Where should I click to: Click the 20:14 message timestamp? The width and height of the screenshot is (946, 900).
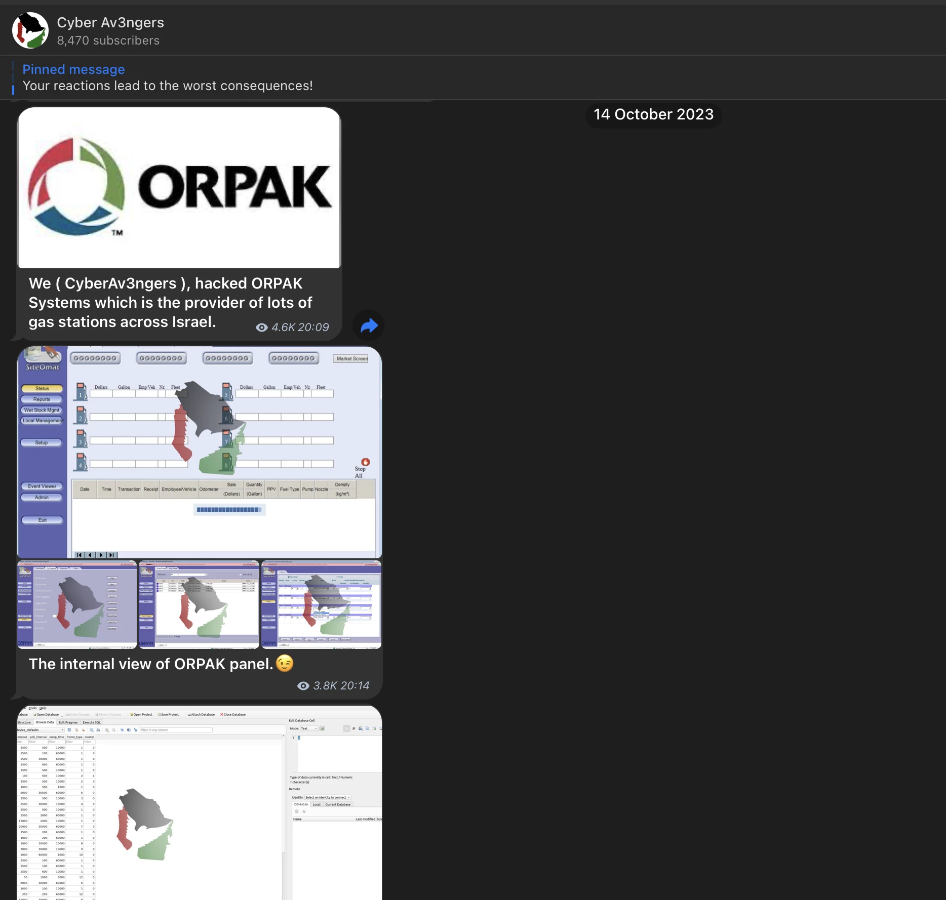354,686
